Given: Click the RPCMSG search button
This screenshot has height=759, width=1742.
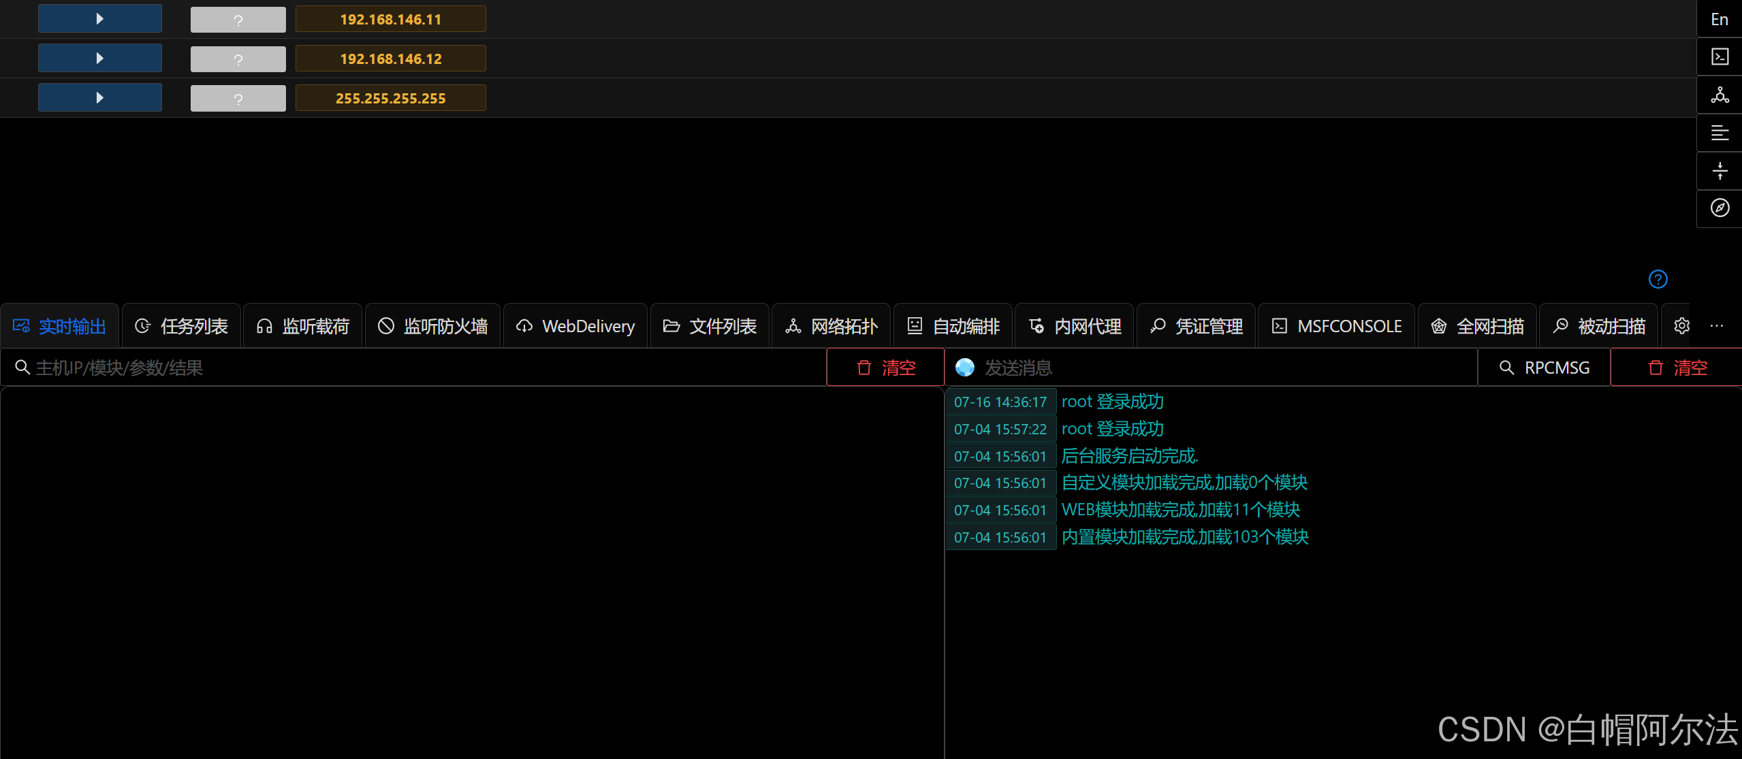Looking at the screenshot, I should click(x=1545, y=368).
